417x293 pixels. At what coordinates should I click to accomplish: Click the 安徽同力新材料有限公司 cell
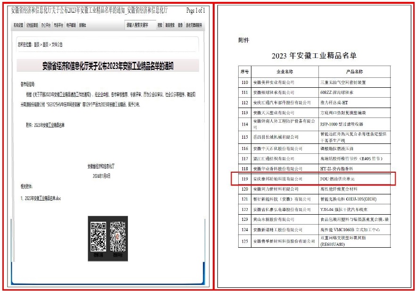coord(285,189)
